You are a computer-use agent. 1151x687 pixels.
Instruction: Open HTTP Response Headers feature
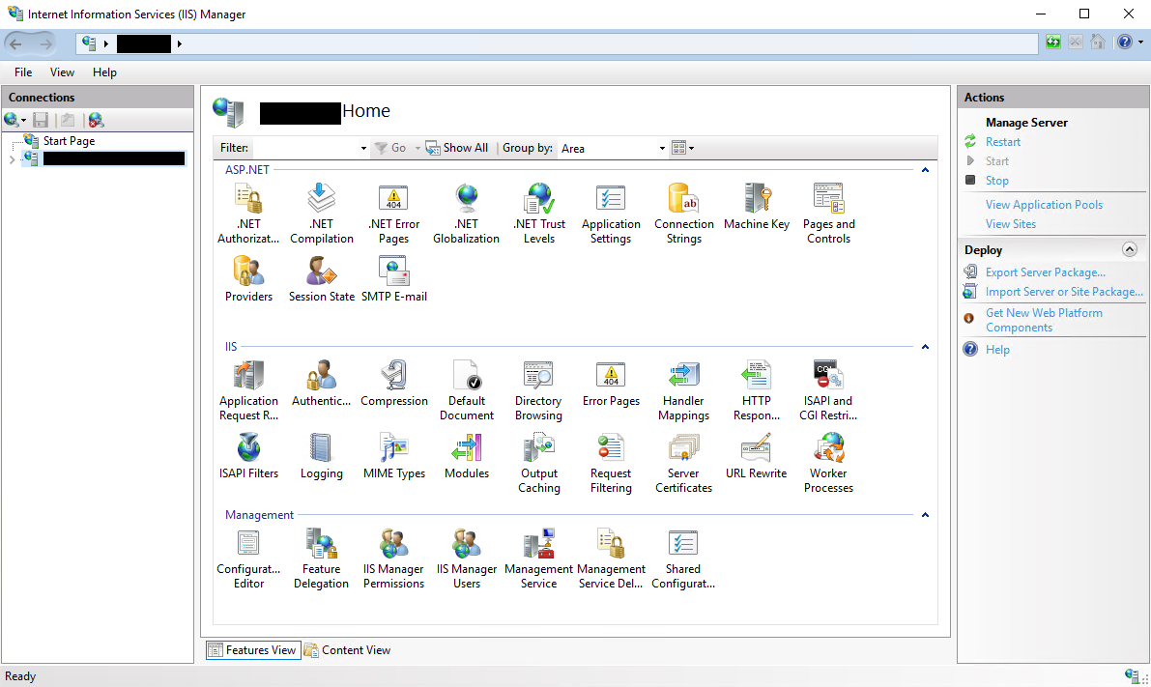click(756, 390)
